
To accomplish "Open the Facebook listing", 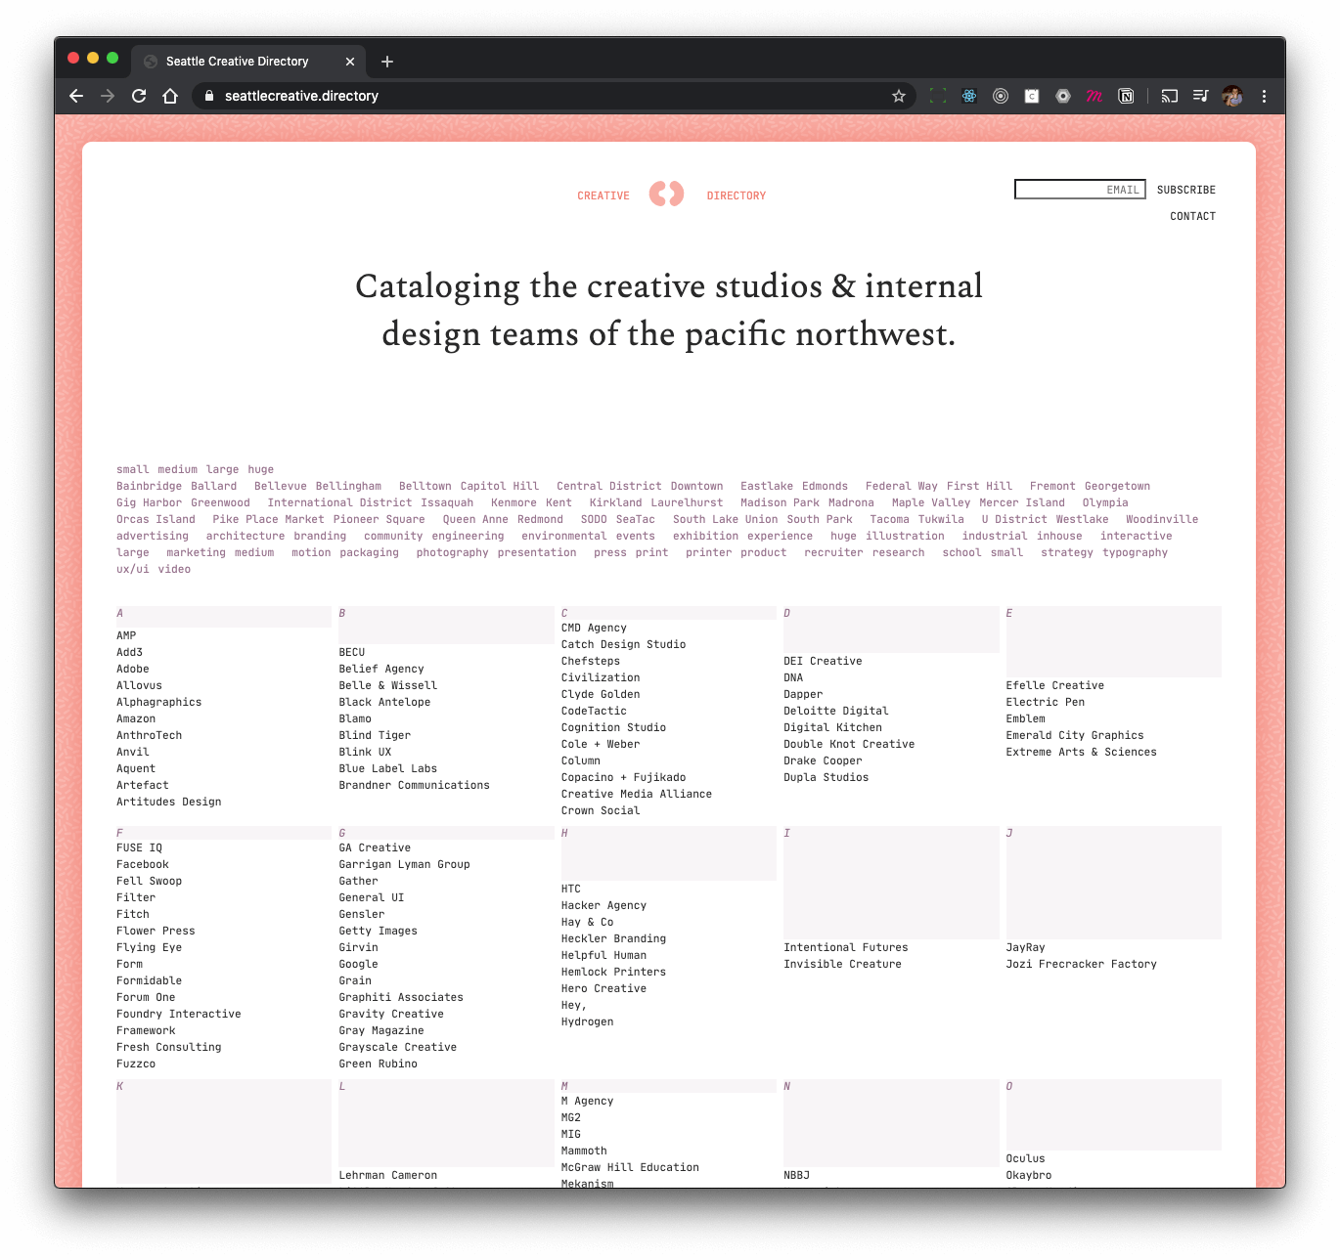I will point(143,864).
